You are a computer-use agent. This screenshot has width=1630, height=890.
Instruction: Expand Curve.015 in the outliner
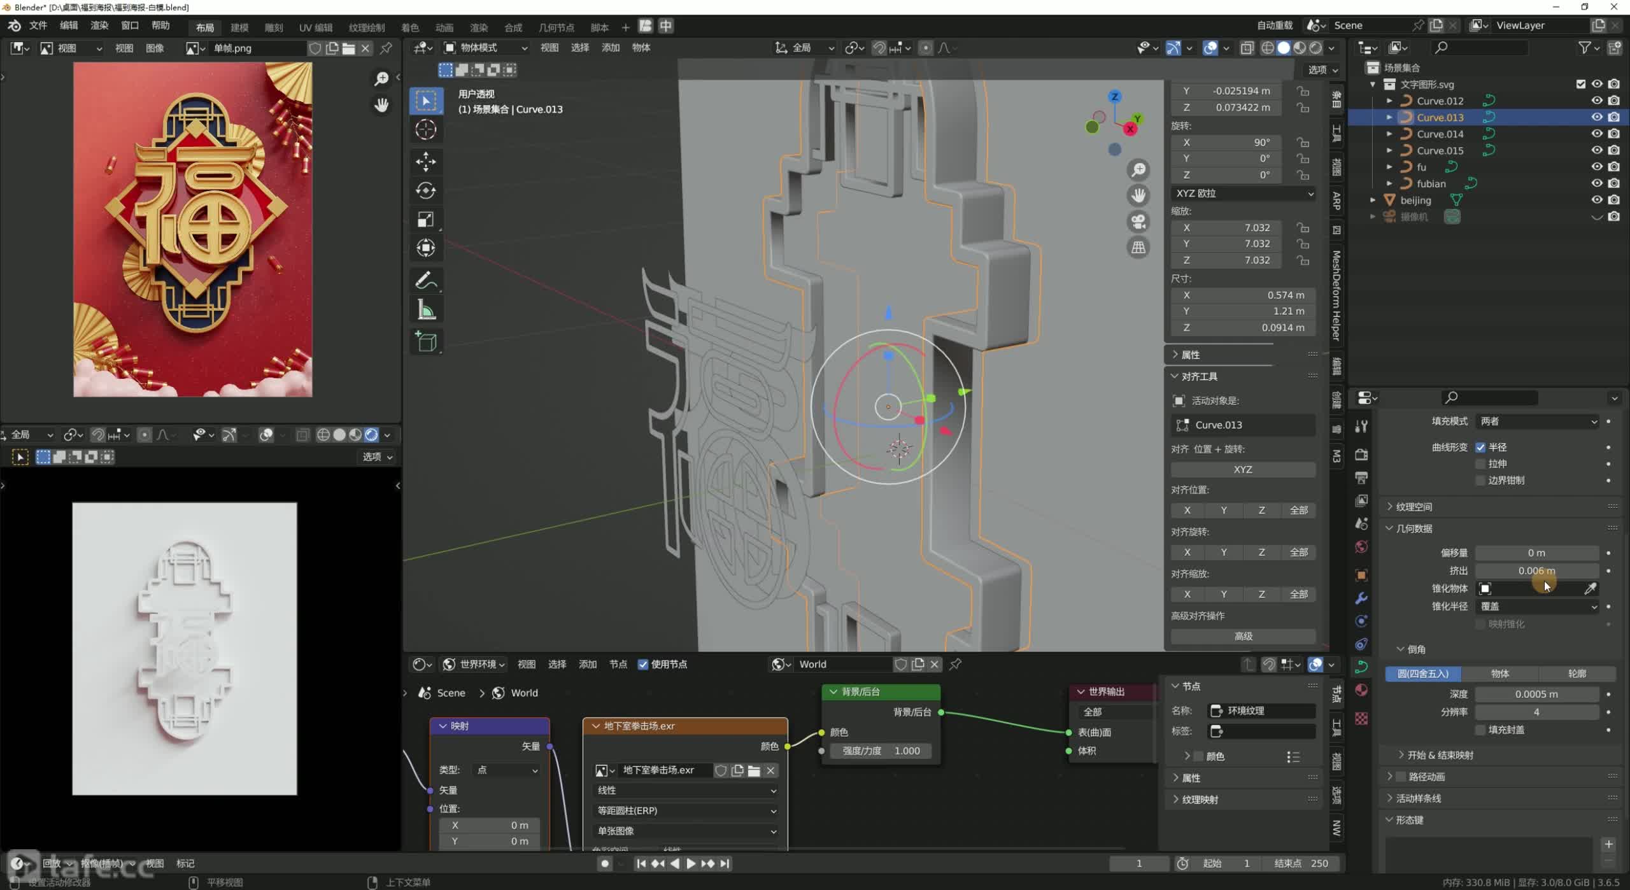(1389, 151)
